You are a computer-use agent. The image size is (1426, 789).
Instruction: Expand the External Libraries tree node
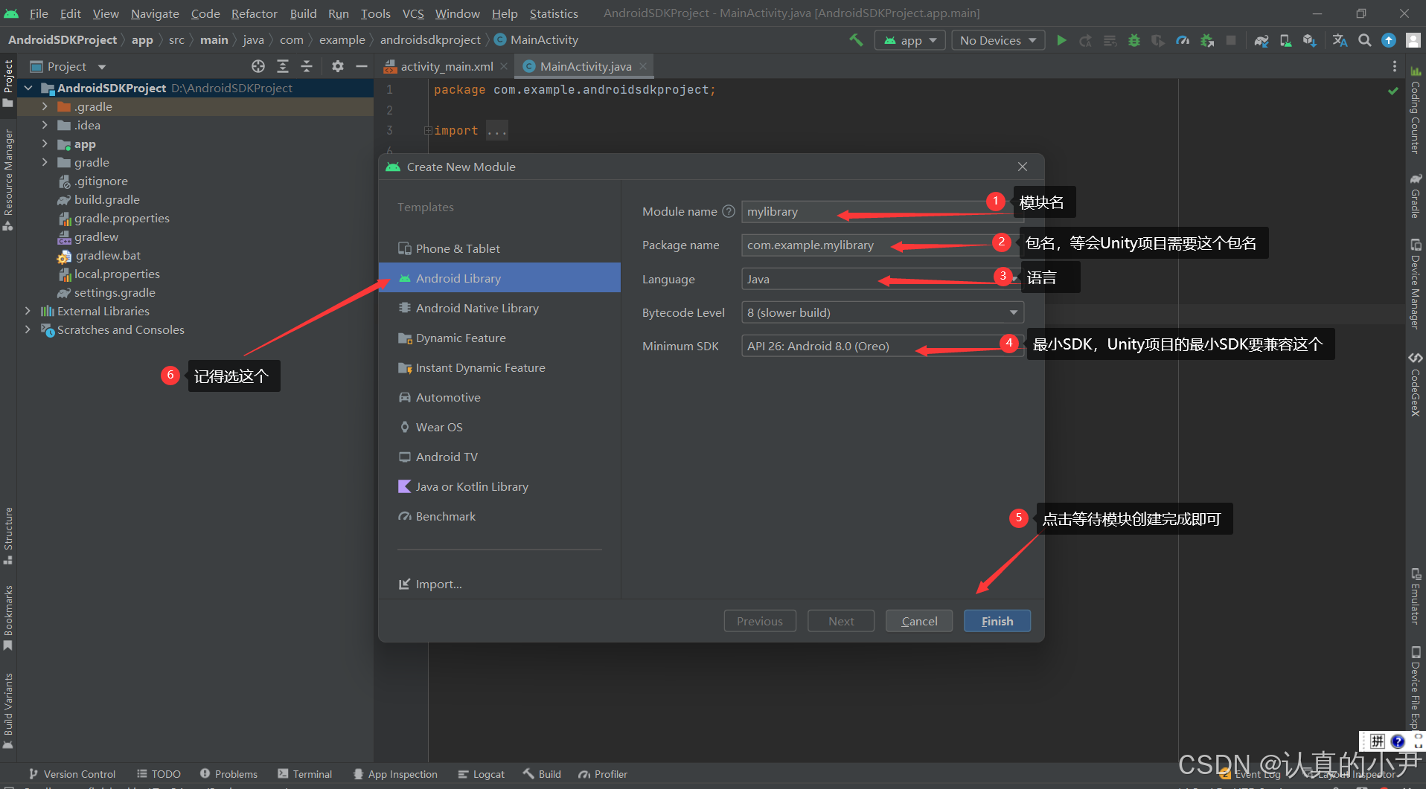click(28, 311)
